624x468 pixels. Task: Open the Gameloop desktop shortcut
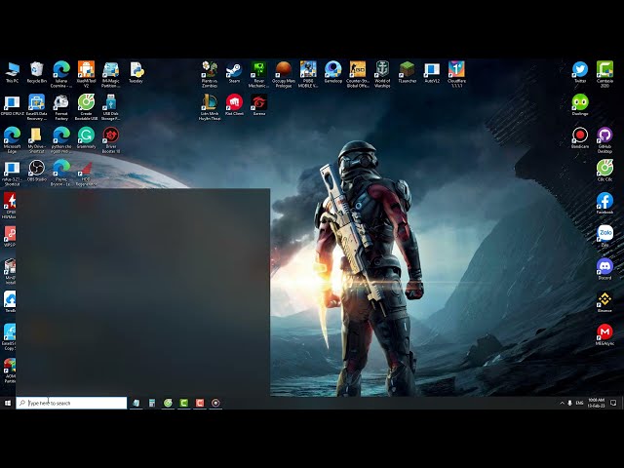coord(332,73)
